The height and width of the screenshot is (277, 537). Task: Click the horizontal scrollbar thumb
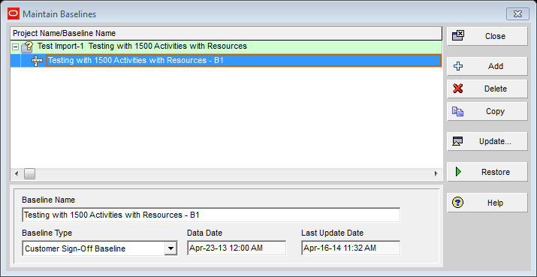coord(29,173)
